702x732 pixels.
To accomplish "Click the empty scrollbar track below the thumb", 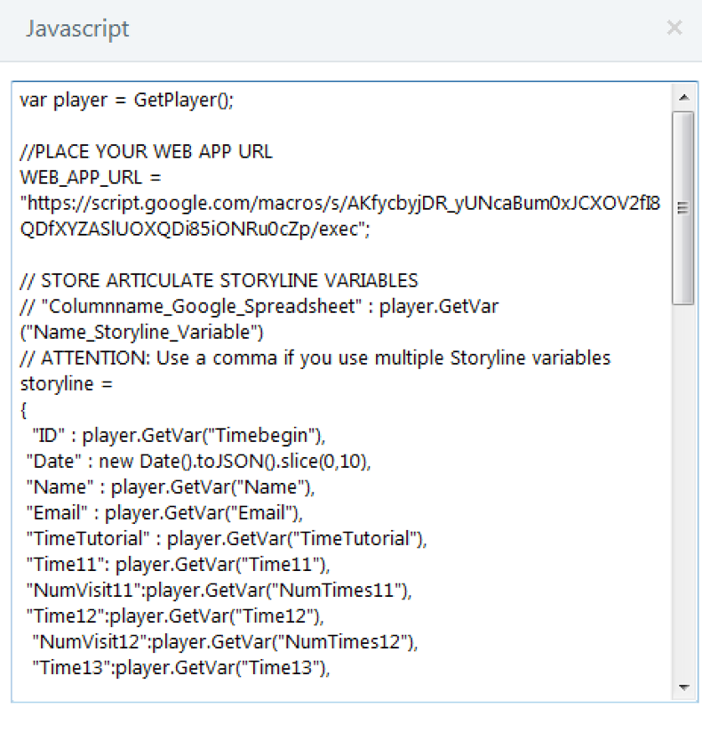I will point(682,489).
